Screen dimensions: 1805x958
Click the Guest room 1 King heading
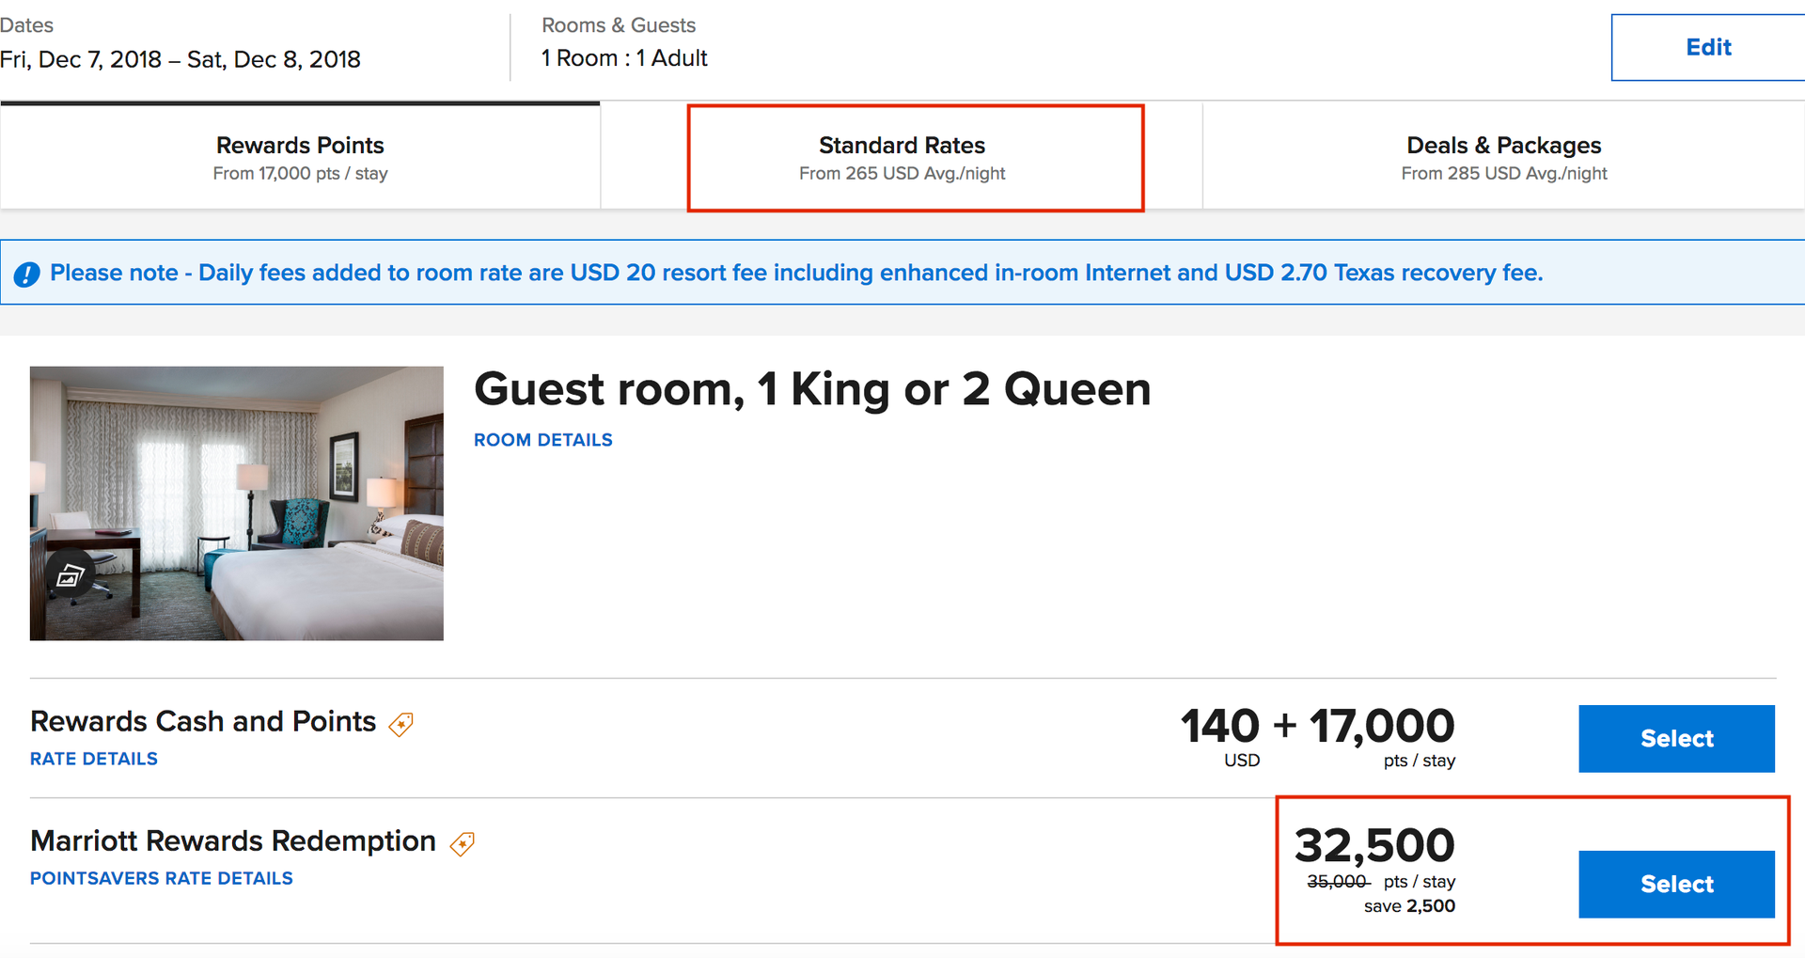[812, 388]
